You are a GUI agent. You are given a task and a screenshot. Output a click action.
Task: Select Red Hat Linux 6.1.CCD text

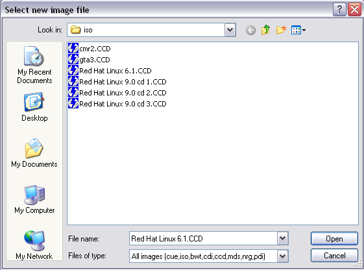click(115, 71)
